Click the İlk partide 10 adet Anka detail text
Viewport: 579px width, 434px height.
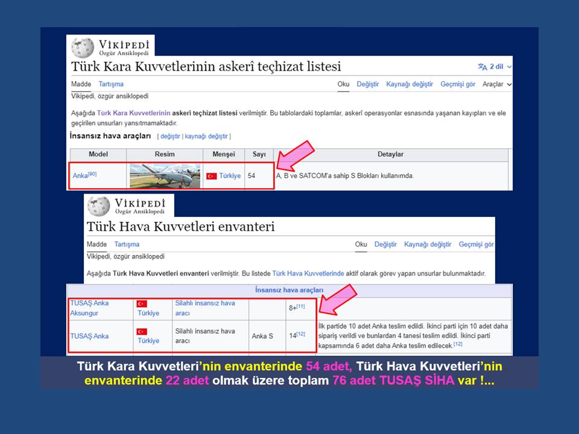coord(413,336)
